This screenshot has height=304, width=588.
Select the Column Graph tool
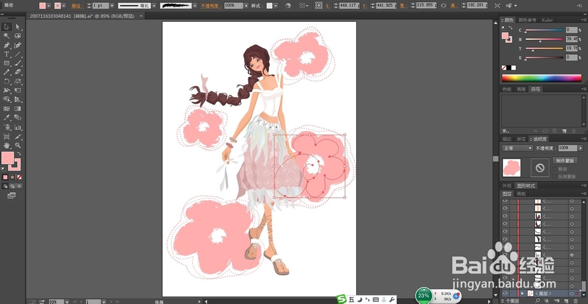(x=18, y=127)
